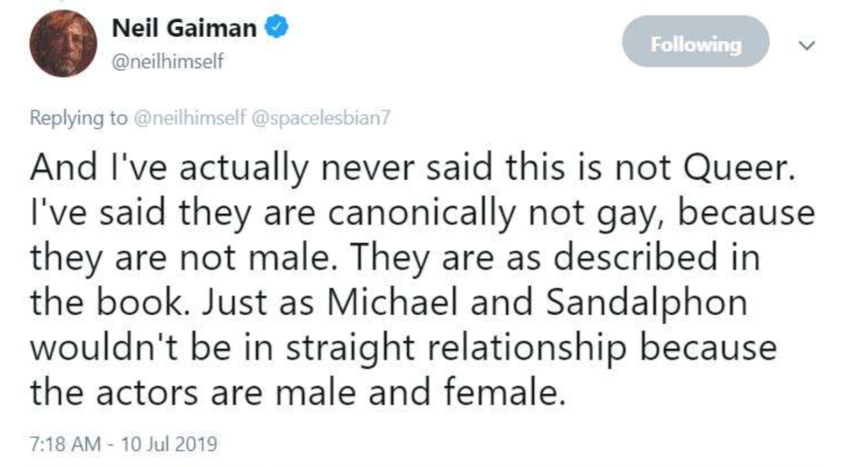Viewport: 851px width, 467px height.
Task: Click the name 'Sandalphon' in the tweet
Action: [x=646, y=303]
